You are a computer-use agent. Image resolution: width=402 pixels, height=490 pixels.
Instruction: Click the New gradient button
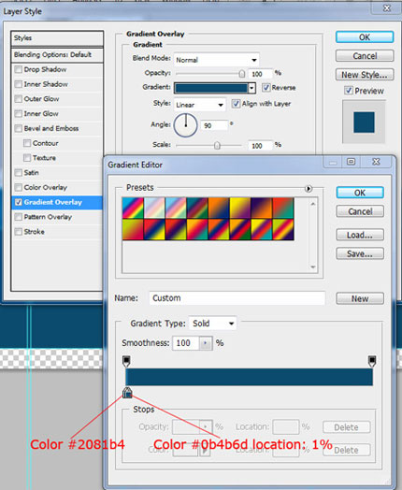[360, 298]
